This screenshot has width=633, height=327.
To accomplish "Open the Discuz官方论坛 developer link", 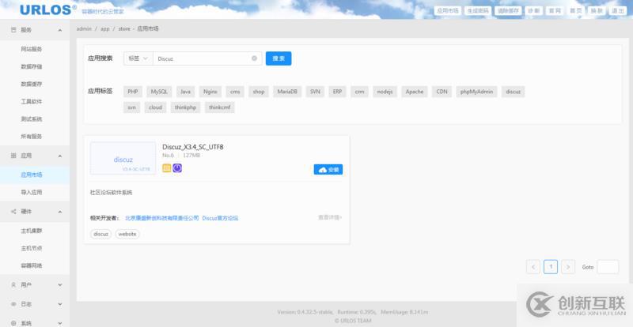I will point(220,218).
